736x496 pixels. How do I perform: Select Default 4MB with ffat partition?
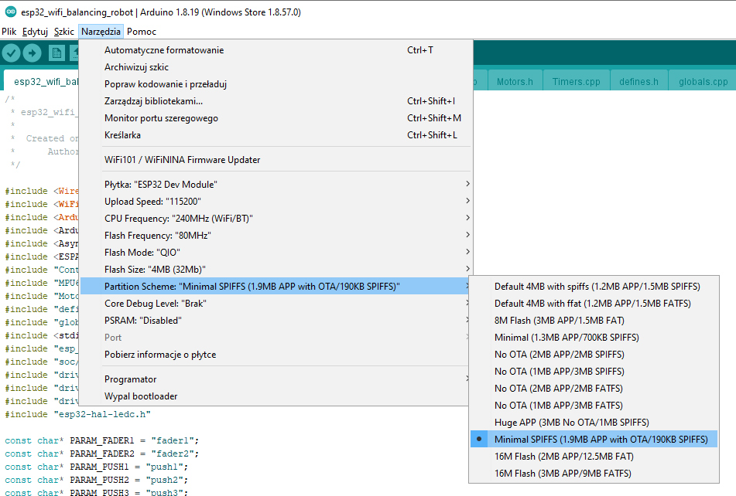tap(594, 304)
